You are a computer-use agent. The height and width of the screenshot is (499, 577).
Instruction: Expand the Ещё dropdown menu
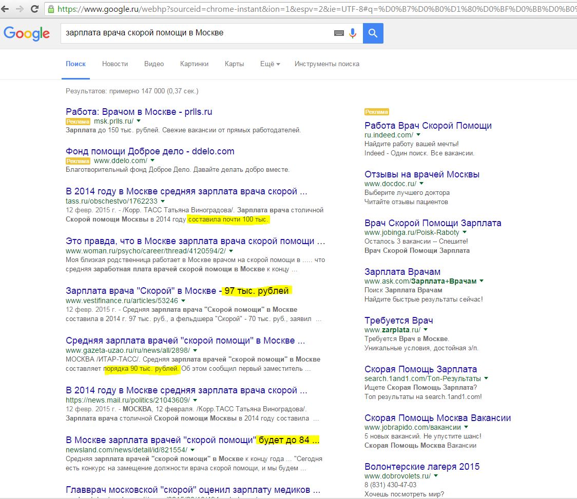270,64
